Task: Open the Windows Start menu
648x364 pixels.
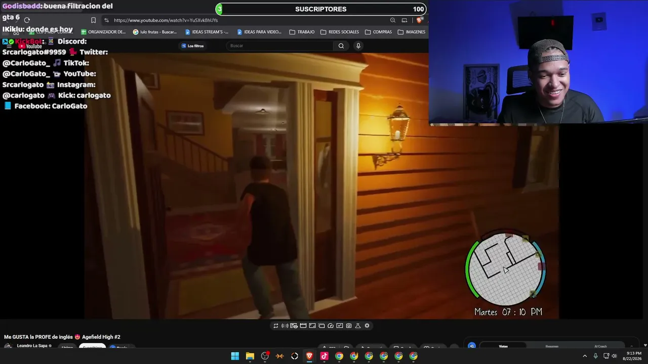Action: [x=235, y=356]
